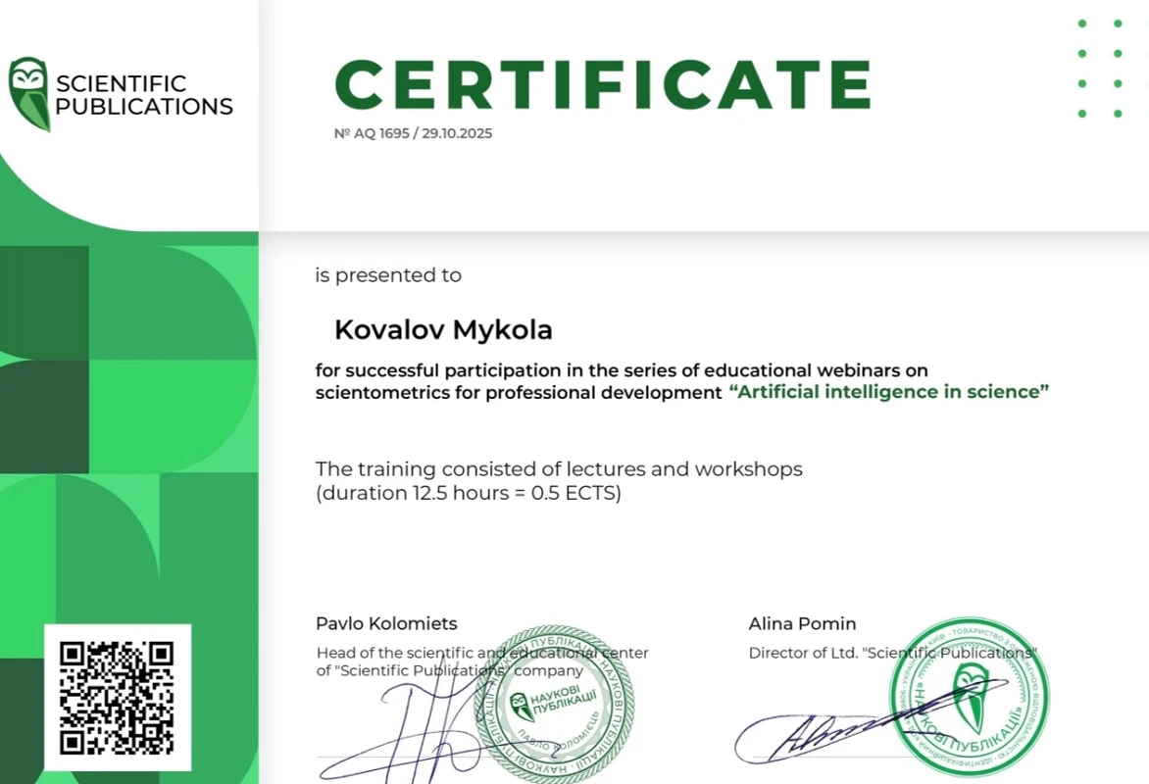Click the duration 12.5 hours ECTS line
1149x784 pixels.
pyautogui.click(x=469, y=493)
